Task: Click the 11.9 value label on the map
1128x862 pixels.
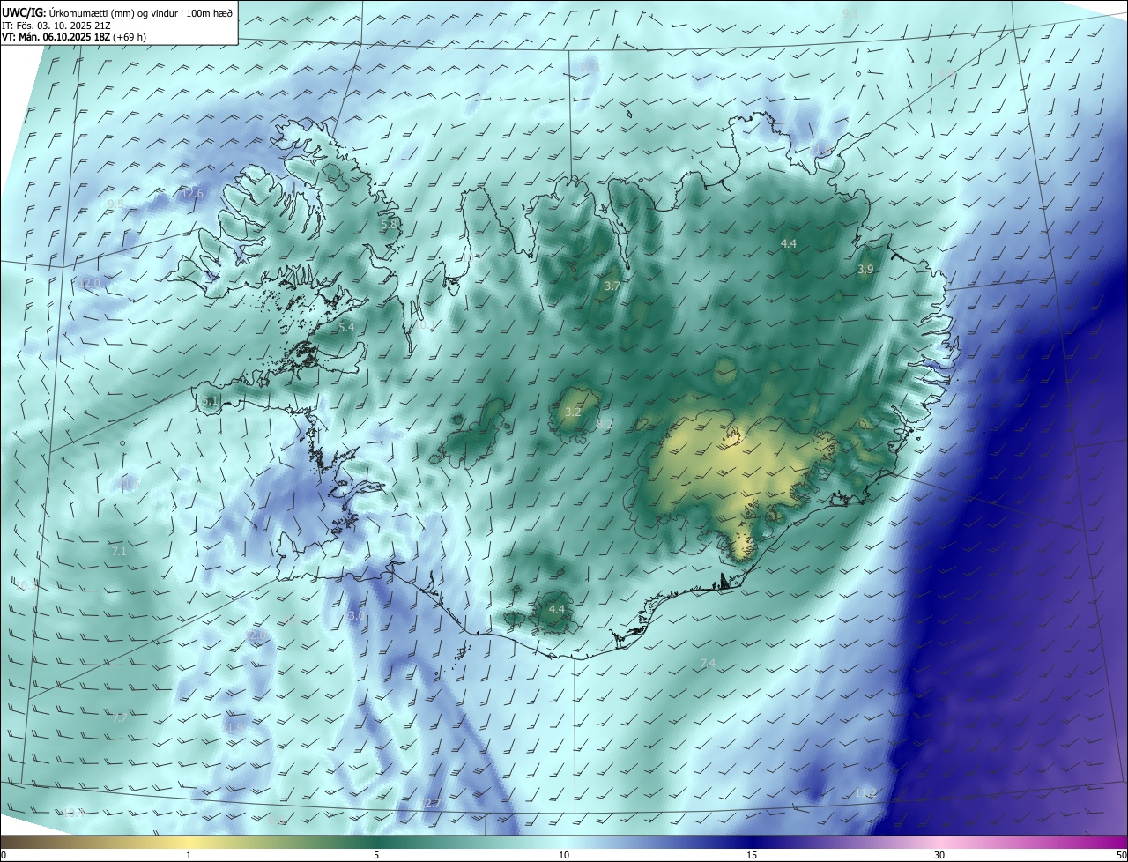Action: [234, 728]
